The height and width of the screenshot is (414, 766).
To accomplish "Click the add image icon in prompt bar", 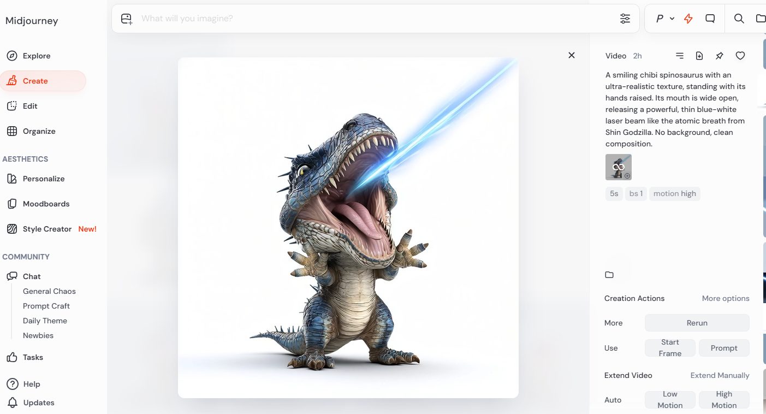I will (x=127, y=19).
